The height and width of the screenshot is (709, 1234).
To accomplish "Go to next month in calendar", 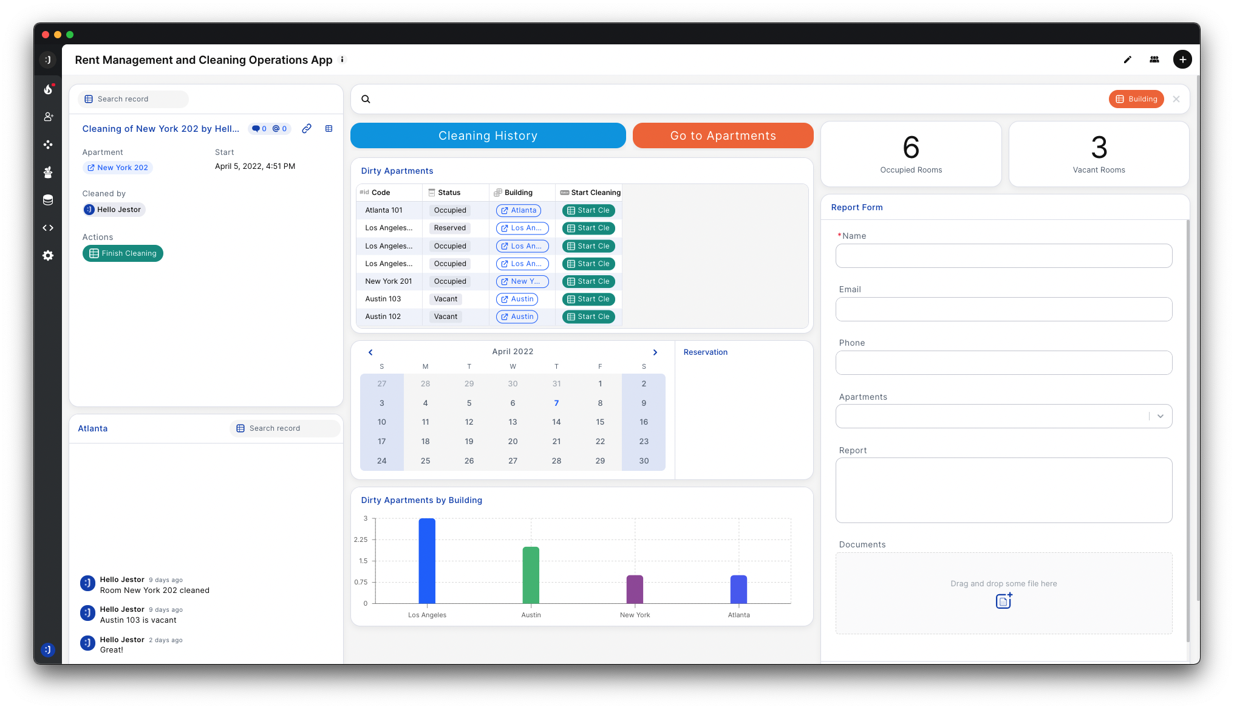I will 655,352.
